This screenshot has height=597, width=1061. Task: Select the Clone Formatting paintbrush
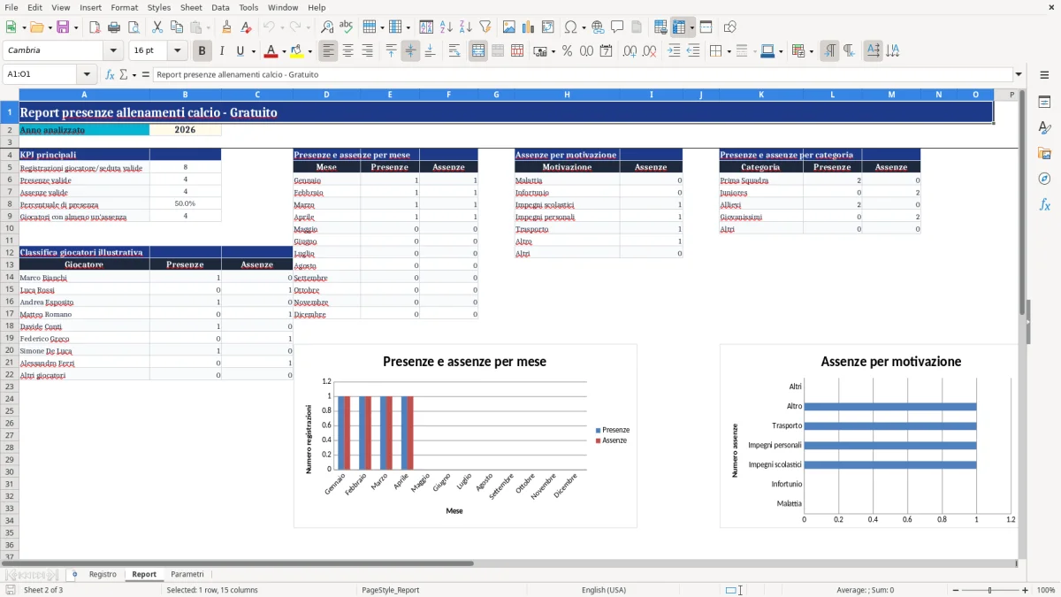[227, 27]
